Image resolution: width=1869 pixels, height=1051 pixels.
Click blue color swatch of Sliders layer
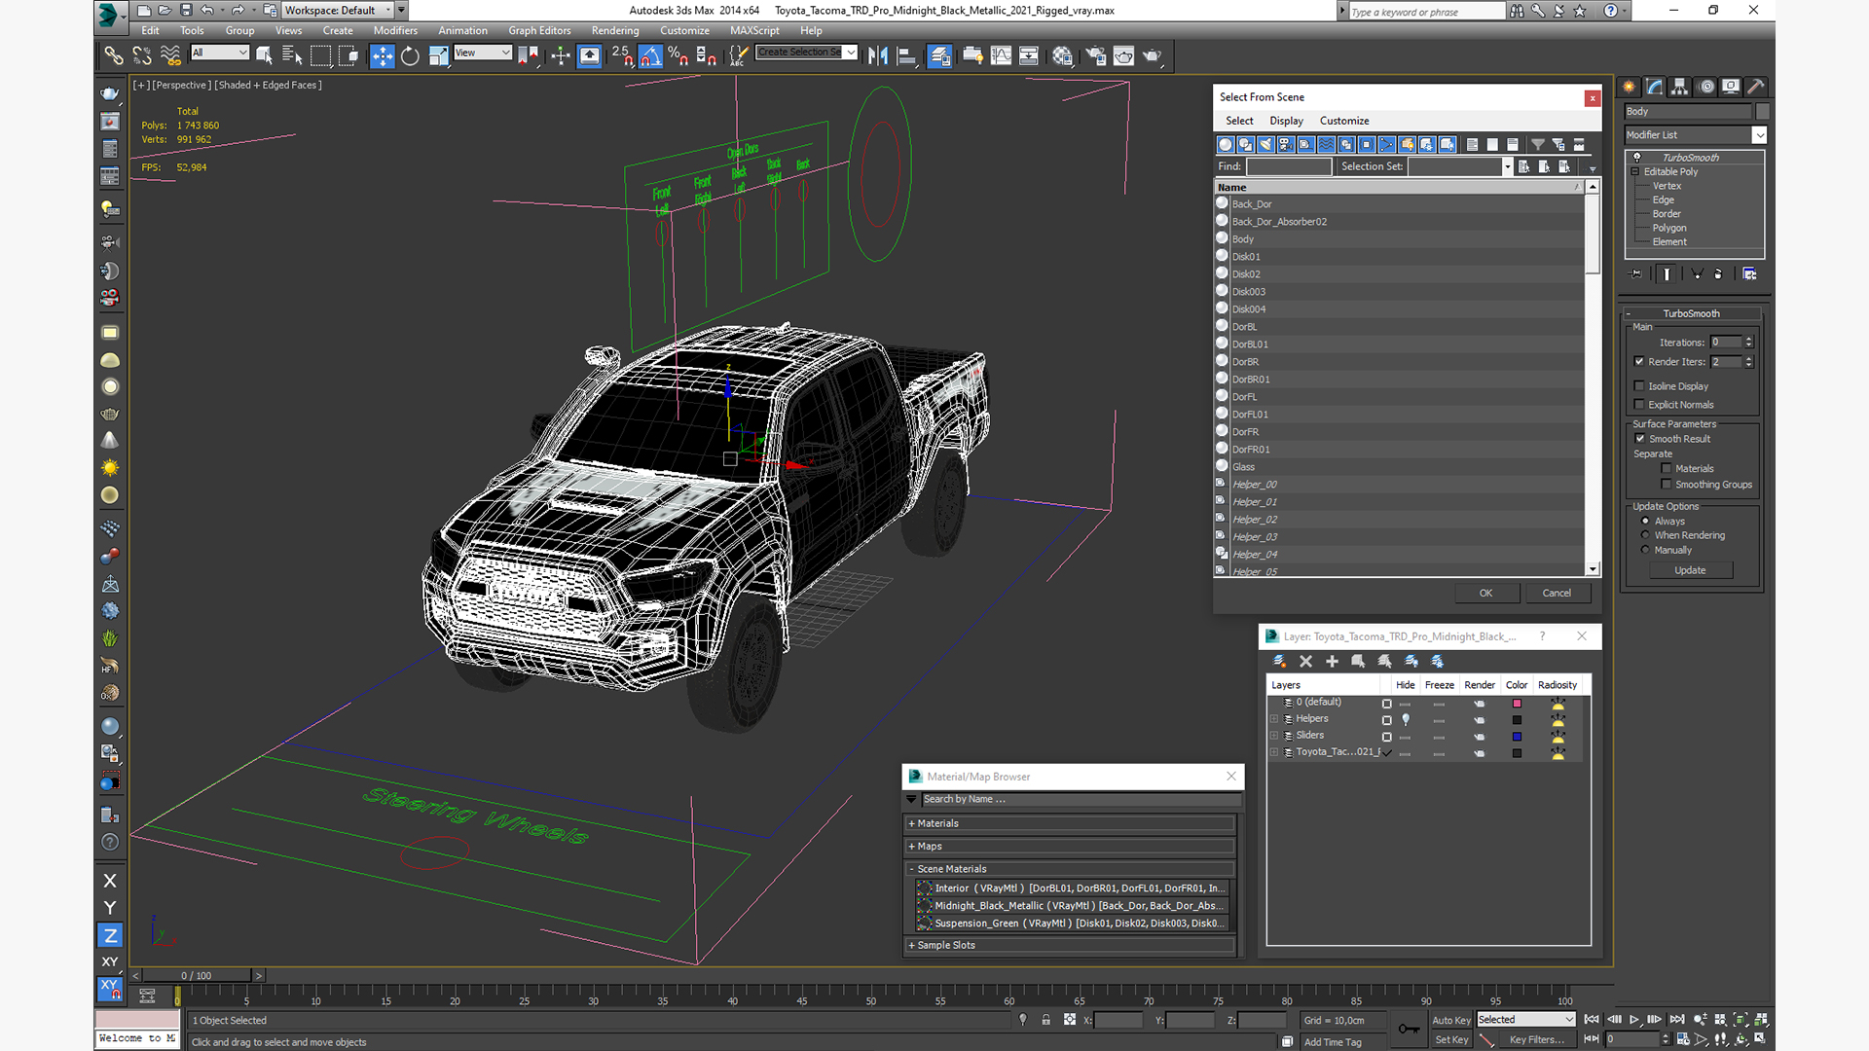pyautogui.click(x=1517, y=737)
